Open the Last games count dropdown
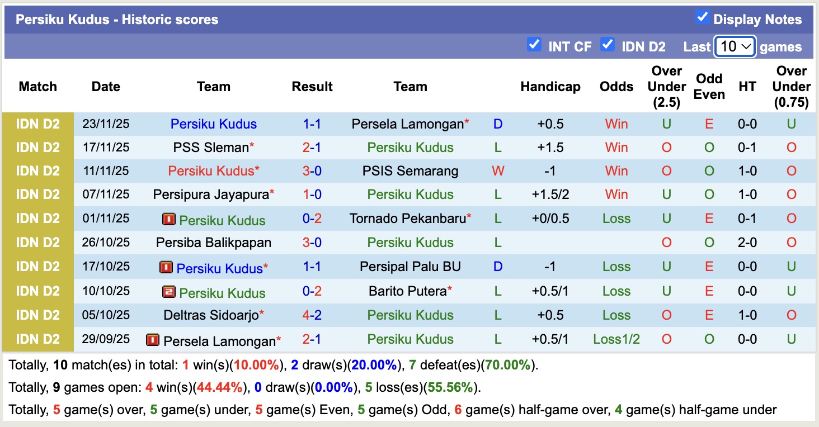The height and width of the screenshot is (427, 819). pyautogui.click(x=735, y=46)
